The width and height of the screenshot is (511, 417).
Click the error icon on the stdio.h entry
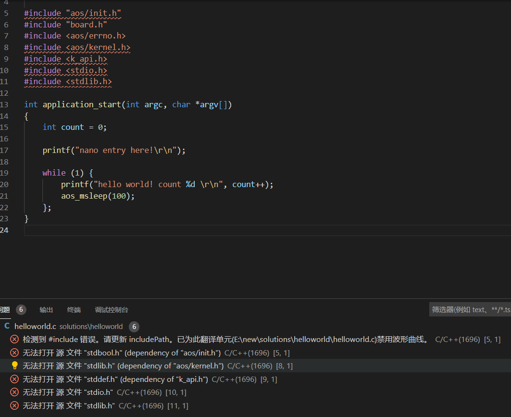coord(14,392)
